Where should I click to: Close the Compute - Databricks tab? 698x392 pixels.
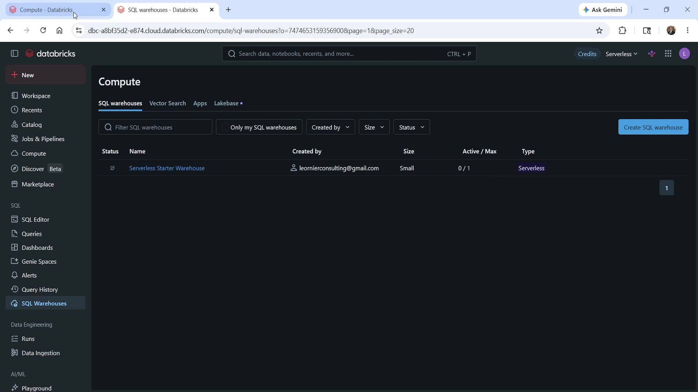(x=104, y=10)
